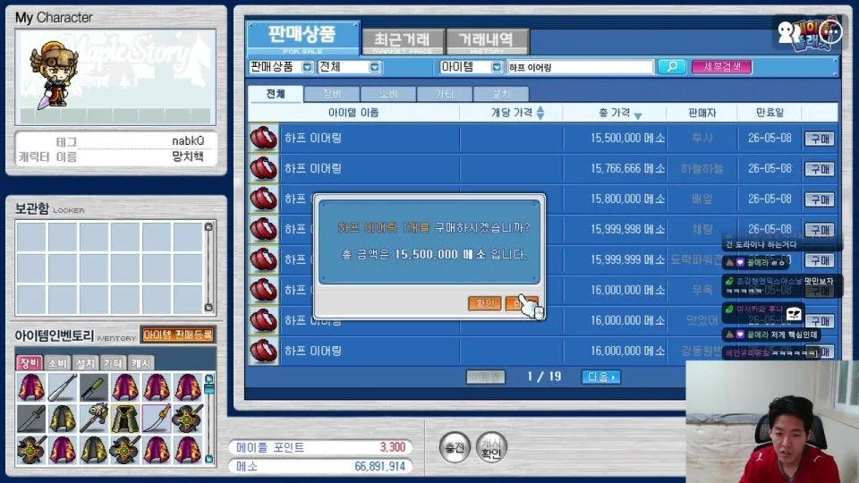Select Half Earring icon in 15,999,998 row

[263, 230]
